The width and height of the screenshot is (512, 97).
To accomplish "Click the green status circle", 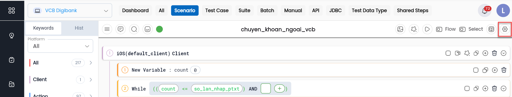I will (159, 29).
